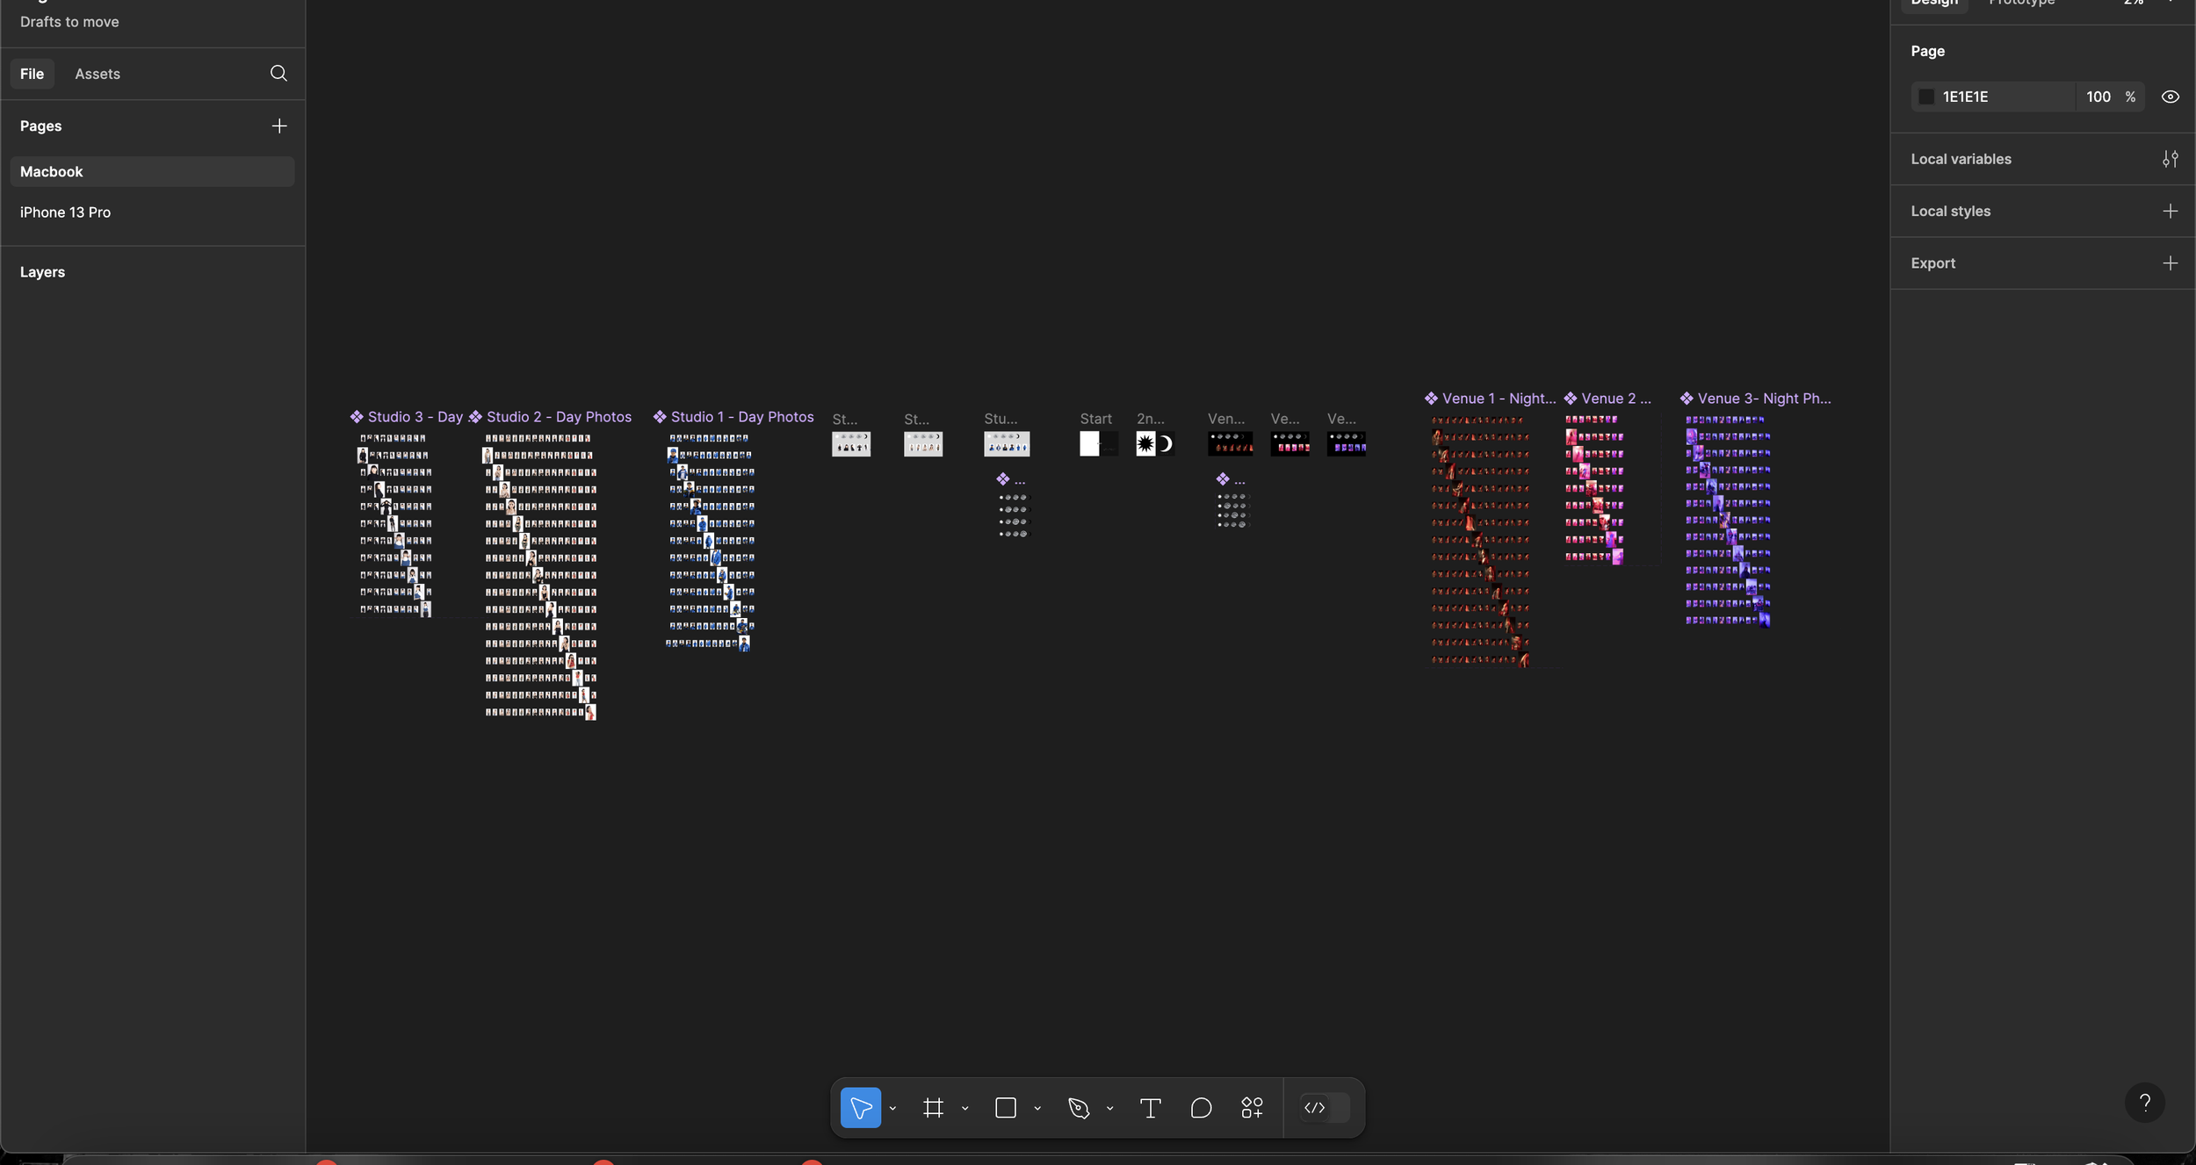Select the Venue 1 - Night... label
The image size is (2196, 1165).
click(1499, 399)
